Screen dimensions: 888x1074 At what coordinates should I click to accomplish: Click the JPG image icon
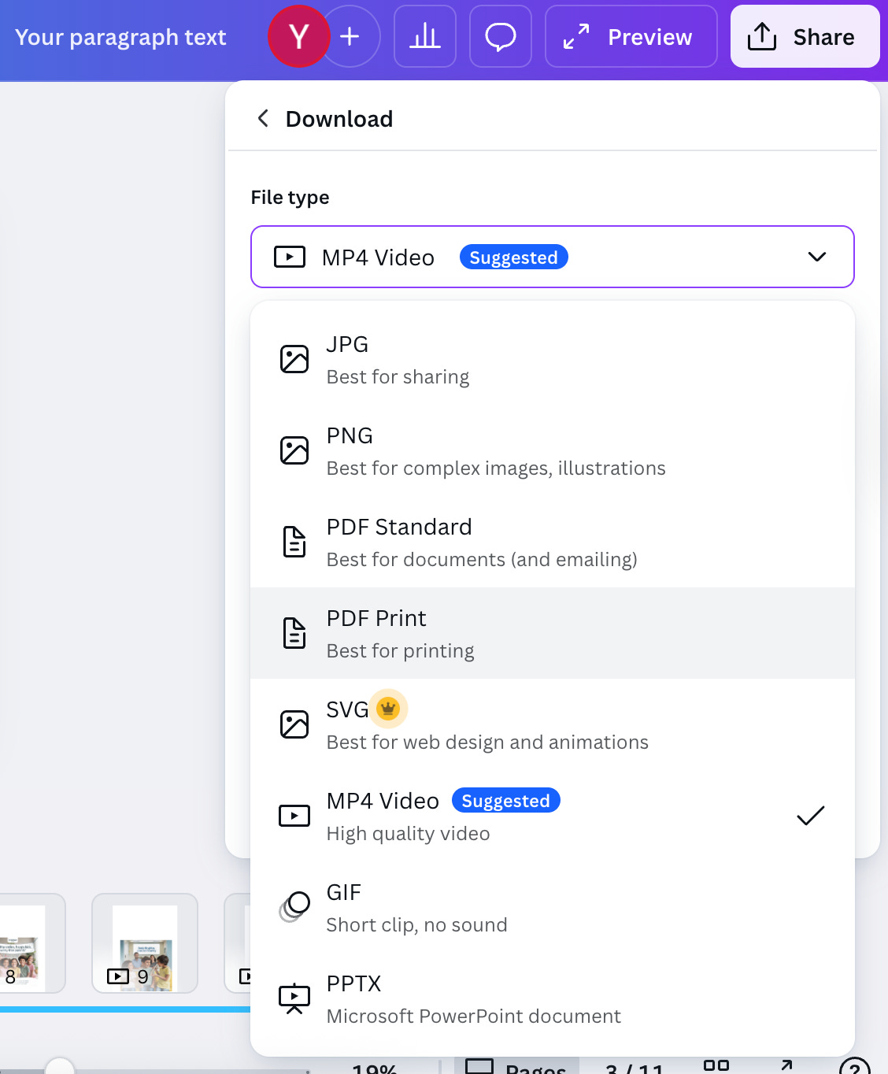[x=294, y=359]
